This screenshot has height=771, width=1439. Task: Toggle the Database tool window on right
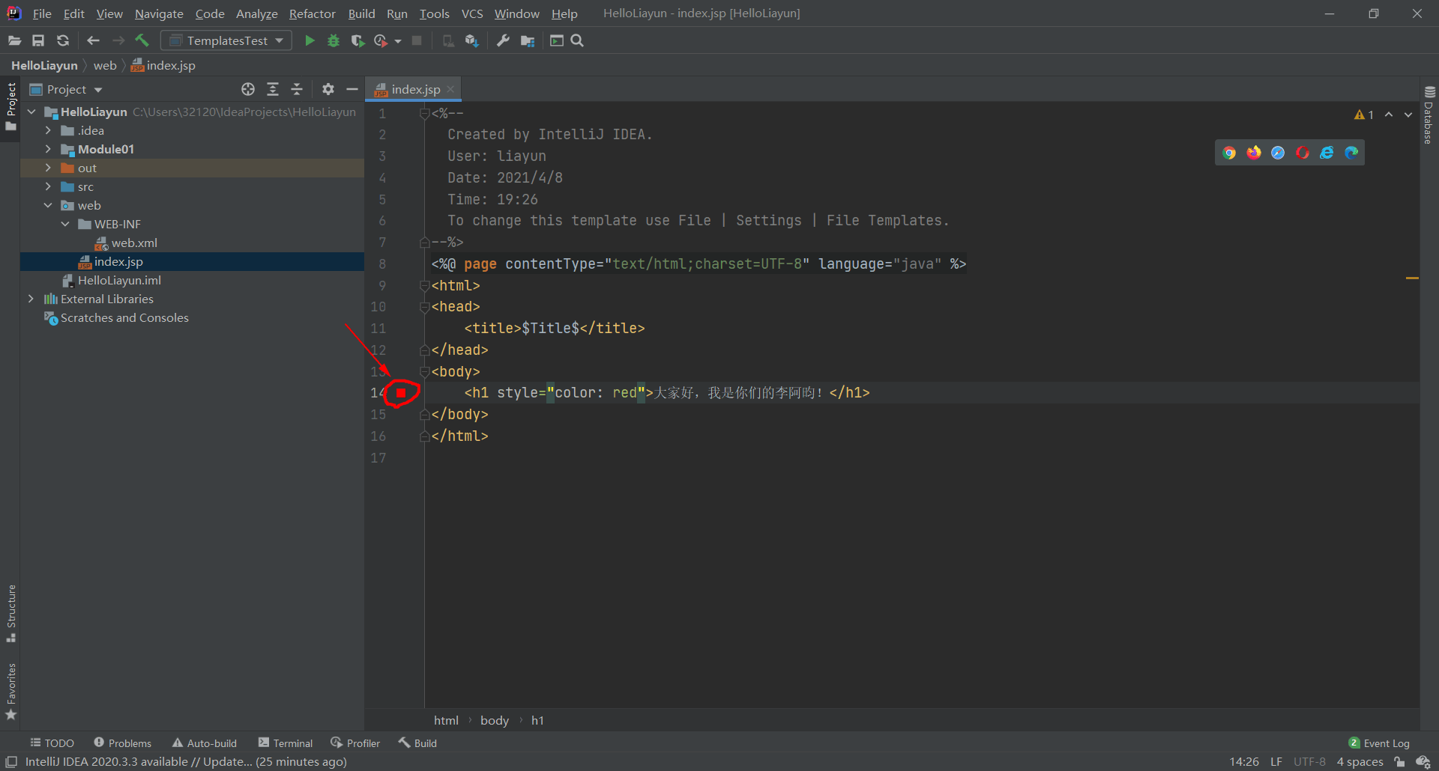[x=1429, y=115]
